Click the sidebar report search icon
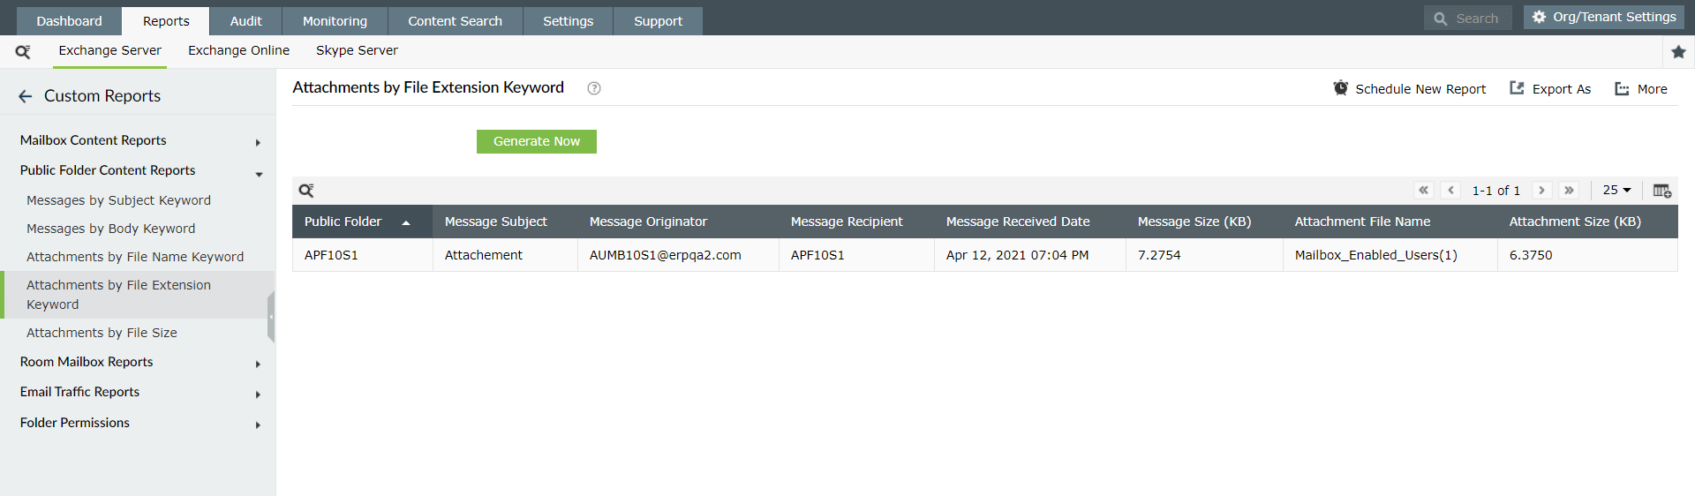 (x=23, y=52)
